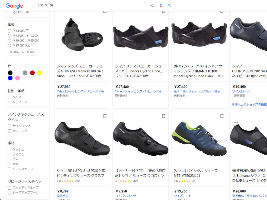Bookmark the シマノ クロスカン shoes listing
Image resolution: width=267 pixels, height=200 pixels.
(163, 115)
